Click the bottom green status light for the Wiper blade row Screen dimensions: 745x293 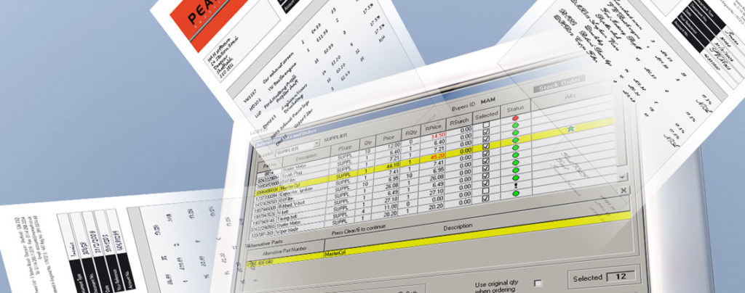pos(516,194)
